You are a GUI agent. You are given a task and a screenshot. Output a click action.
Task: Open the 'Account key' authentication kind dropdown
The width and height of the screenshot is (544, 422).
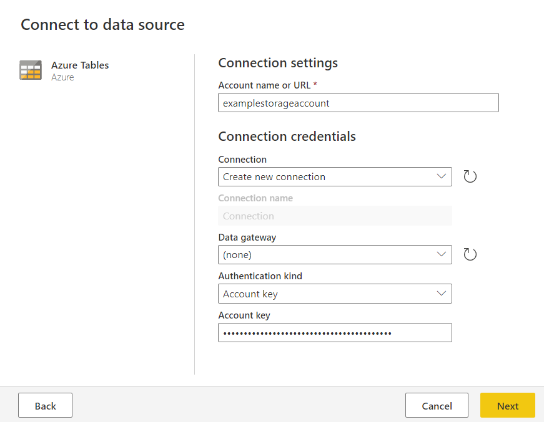[x=334, y=294]
